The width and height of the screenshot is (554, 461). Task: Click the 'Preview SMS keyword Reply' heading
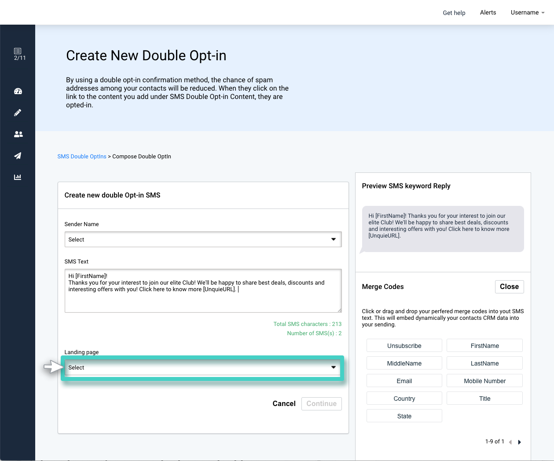(x=406, y=186)
